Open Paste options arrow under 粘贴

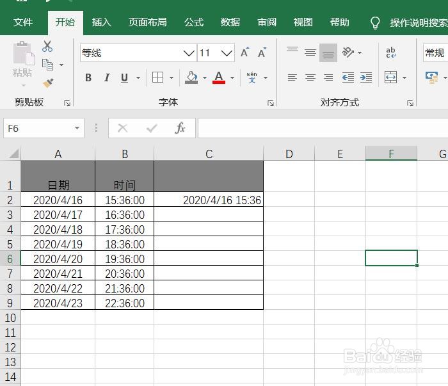pos(24,85)
